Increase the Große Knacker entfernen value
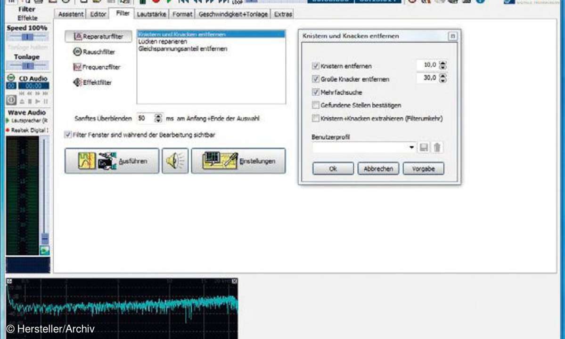 443,76
